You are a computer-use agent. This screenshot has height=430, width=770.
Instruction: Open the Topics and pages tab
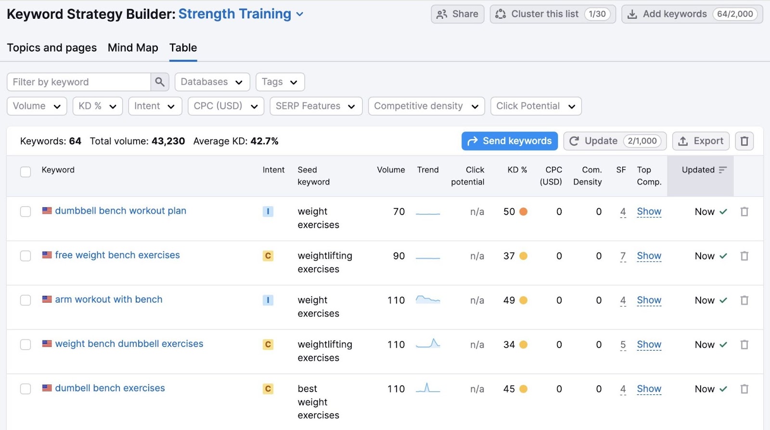pos(51,48)
